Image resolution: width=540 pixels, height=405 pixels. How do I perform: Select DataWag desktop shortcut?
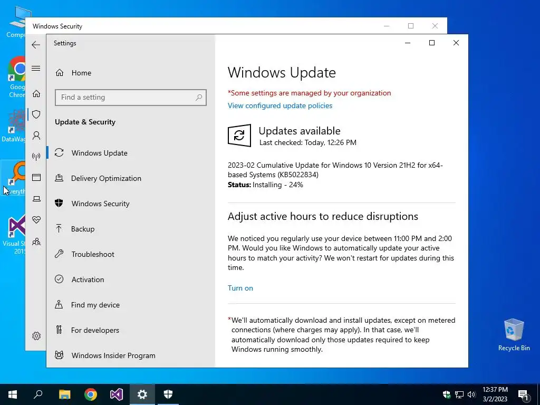pyautogui.click(x=14, y=126)
